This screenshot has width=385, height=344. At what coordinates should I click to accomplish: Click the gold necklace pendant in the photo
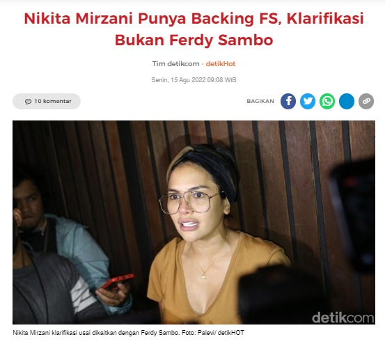pyautogui.click(x=203, y=276)
